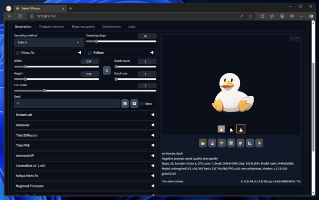Open browser essentials heart icon

pyautogui.click(x=292, y=16)
